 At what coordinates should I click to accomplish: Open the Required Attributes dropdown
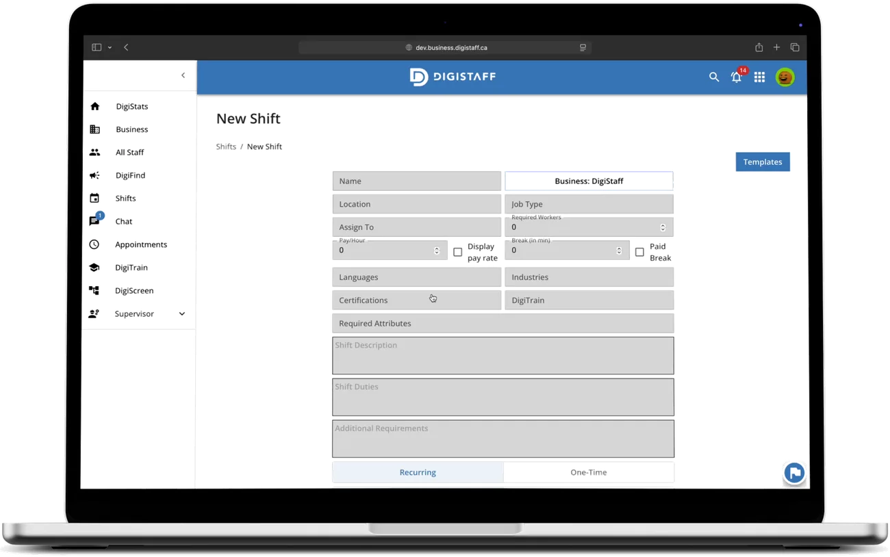(x=503, y=323)
